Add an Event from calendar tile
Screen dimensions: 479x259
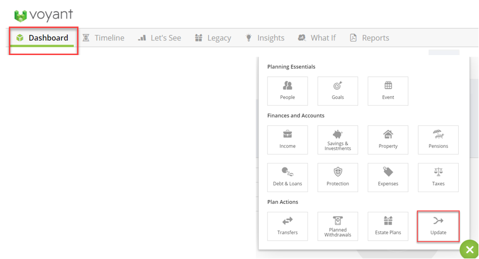click(x=388, y=91)
